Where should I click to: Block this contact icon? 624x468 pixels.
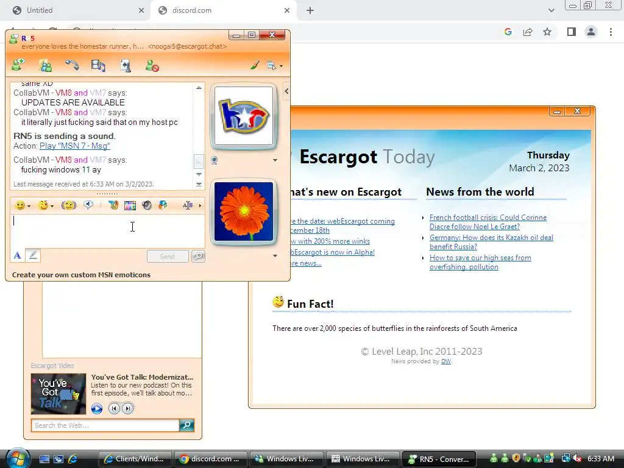(x=152, y=65)
